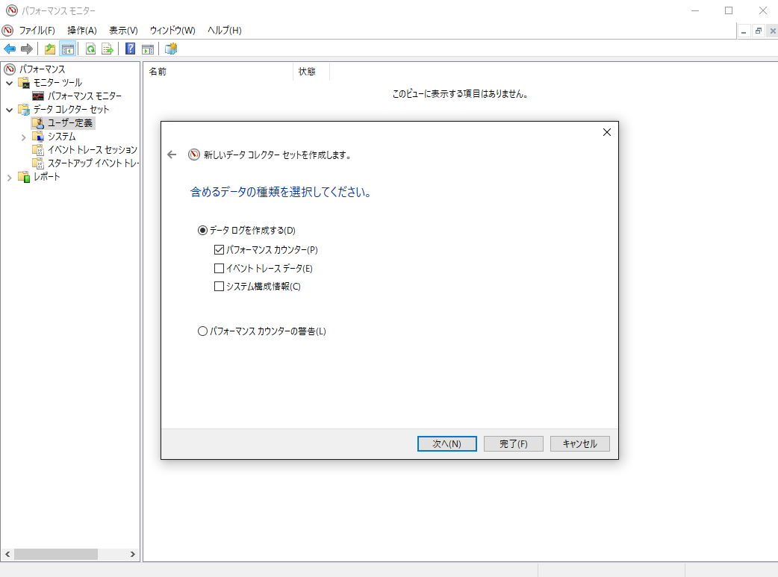Click the キャンセル button

point(579,443)
